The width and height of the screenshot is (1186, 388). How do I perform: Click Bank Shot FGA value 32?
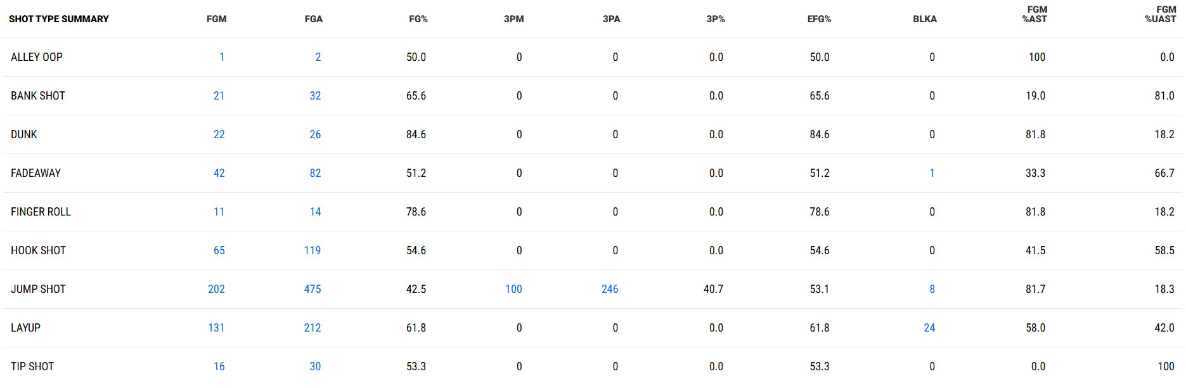tap(315, 96)
